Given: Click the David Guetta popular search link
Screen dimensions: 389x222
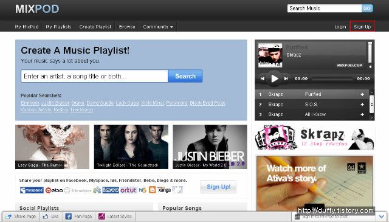Looking at the screenshot, I should pyautogui.click(x=100, y=103).
